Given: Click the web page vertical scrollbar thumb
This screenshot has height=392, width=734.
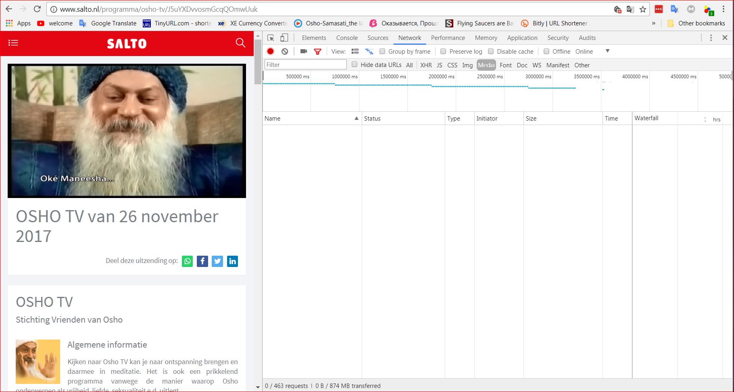Looking at the screenshot, I should (x=258, y=62).
